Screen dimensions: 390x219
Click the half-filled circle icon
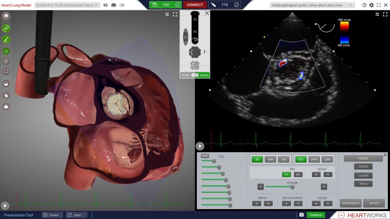coord(6,84)
